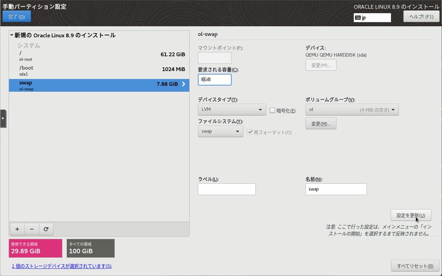Viewport: 442px width, 276px height.
Task: Click the 手動パーティション設定 title
Action: coord(34,6)
